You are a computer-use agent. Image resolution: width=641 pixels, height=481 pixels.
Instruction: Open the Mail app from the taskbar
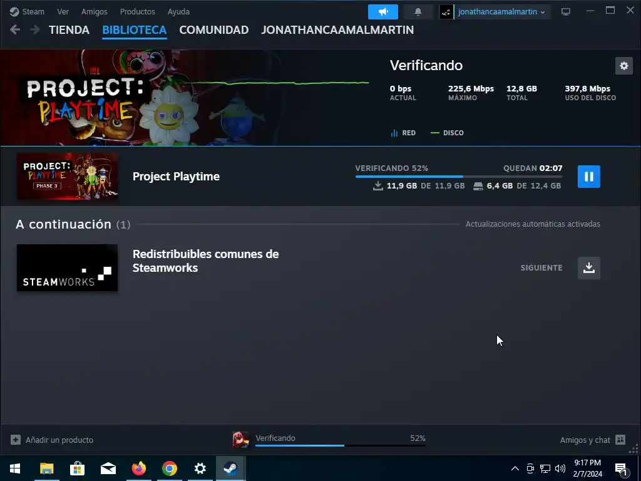[108, 468]
